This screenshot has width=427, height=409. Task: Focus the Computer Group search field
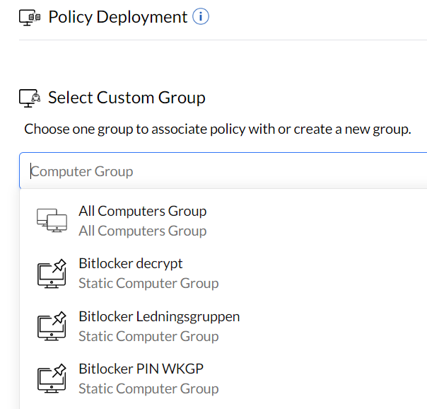pos(212,171)
